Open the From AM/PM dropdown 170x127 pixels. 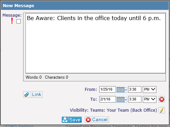[x=150, y=90]
